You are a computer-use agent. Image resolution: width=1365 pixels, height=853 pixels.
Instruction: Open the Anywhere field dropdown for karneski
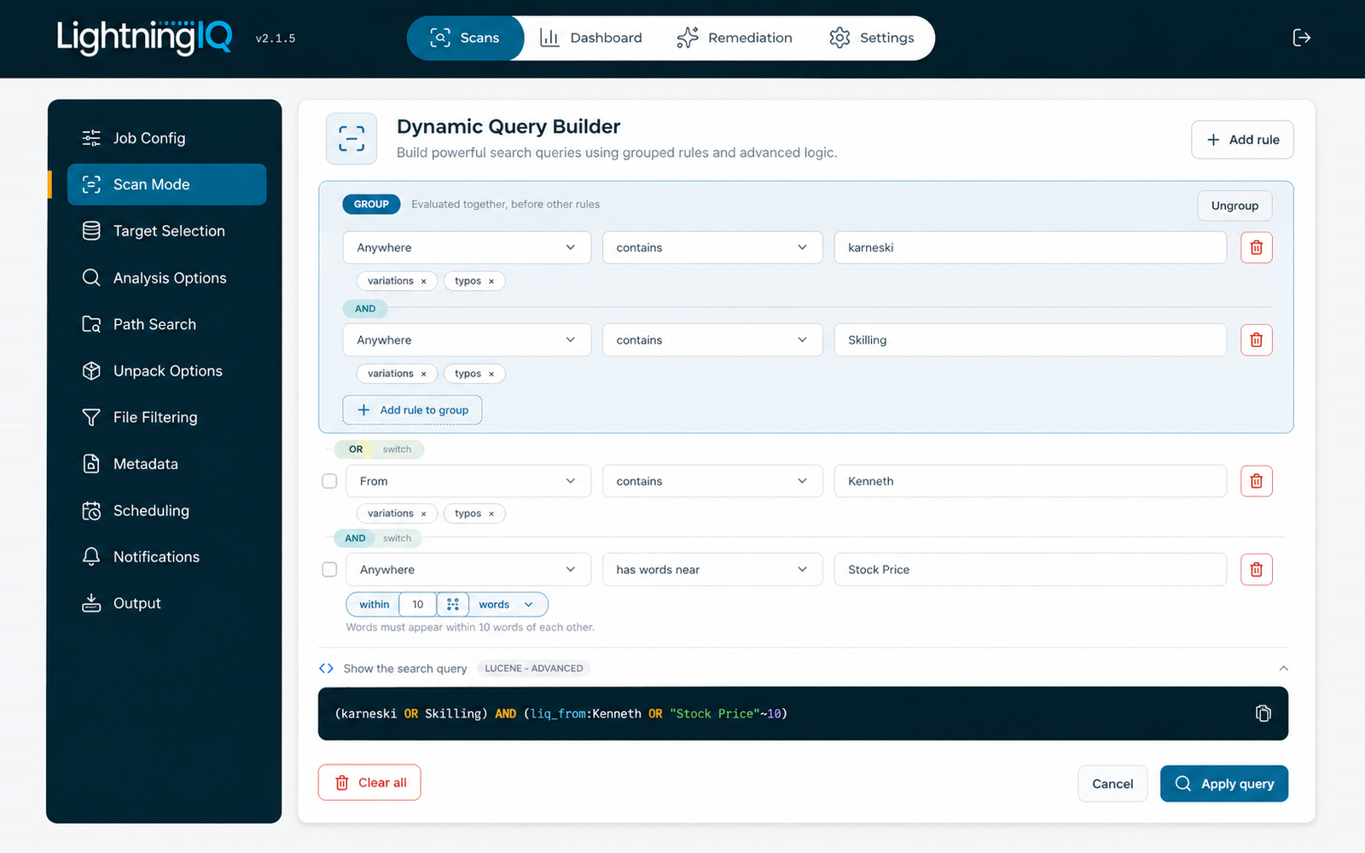(467, 247)
